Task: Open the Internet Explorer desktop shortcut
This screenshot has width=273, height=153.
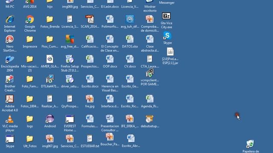Action: (10, 20)
